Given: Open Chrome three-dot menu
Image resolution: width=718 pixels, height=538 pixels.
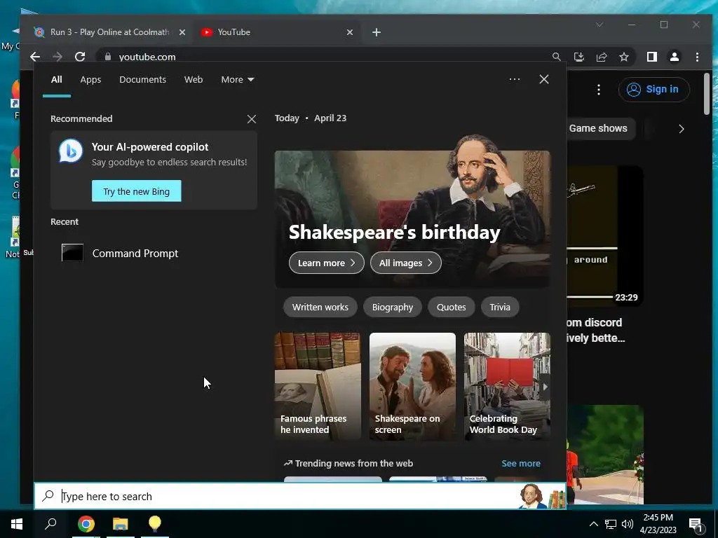Looking at the screenshot, I should 697,57.
